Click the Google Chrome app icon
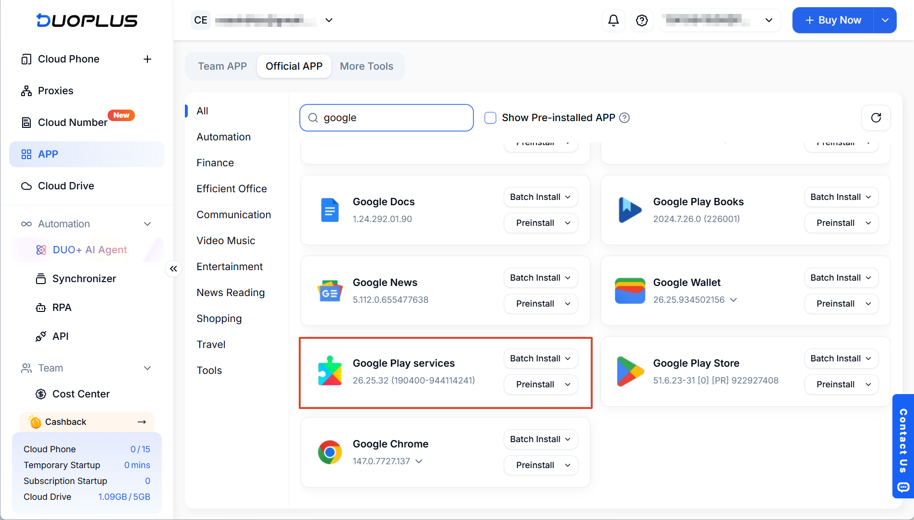This screenshot has height=520, width=914. (330, 452)
